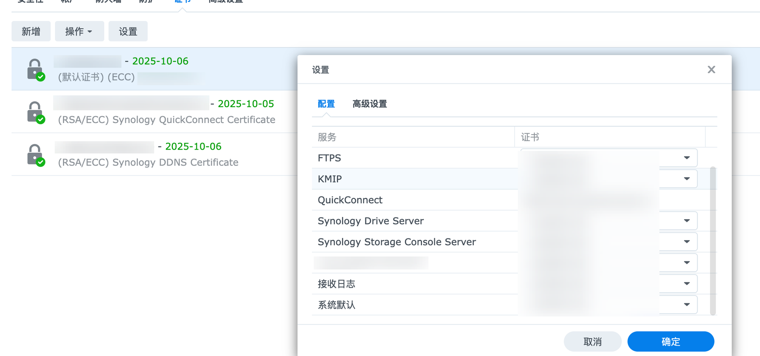Open the KMIP certificate dropdown

[688, 178]
